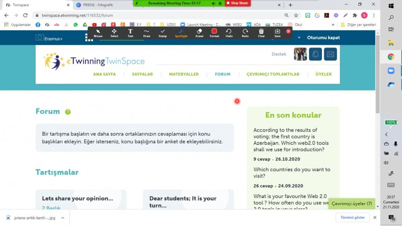Open the Format color swatch
Viewport: 402px width, 226px height.
tap(214, 33)
